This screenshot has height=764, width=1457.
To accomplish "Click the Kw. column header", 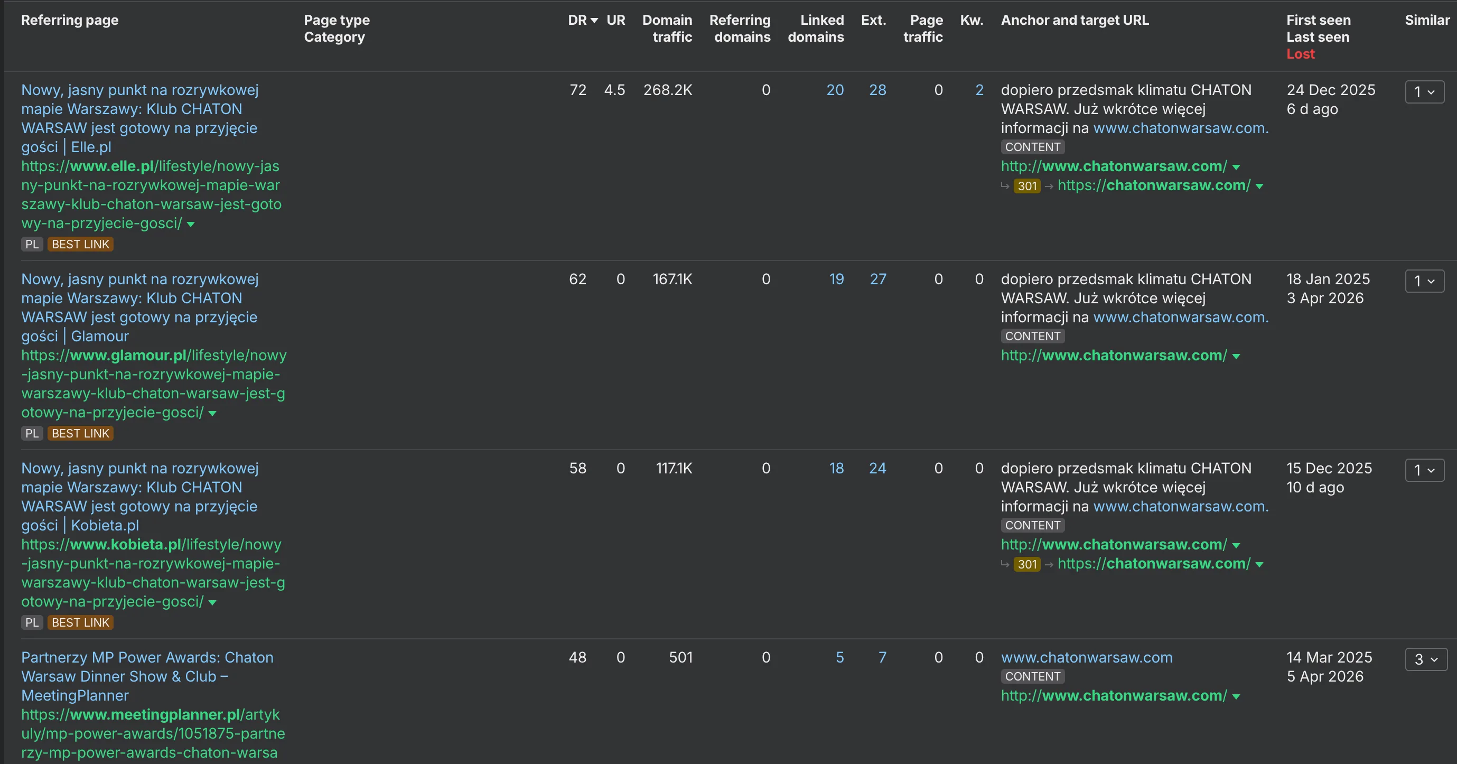I will (x=971, y=20).
